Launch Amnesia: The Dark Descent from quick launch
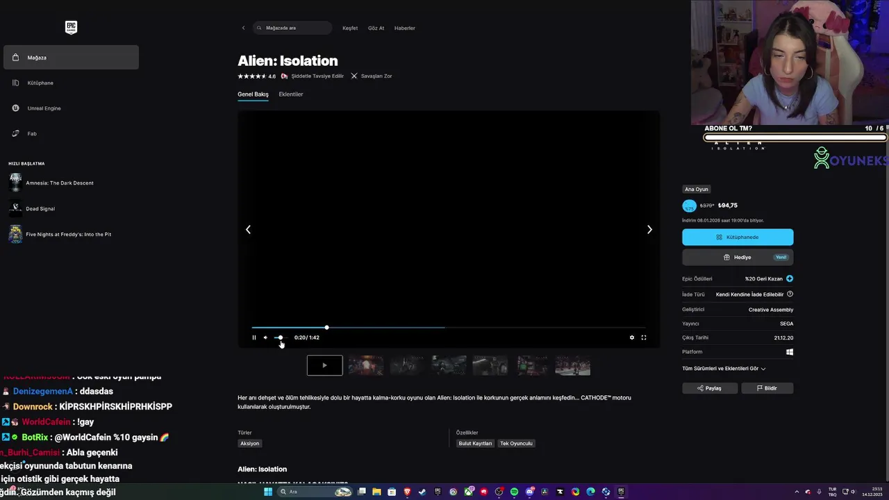This screenshot has width=889, height=500. (60, 183)
